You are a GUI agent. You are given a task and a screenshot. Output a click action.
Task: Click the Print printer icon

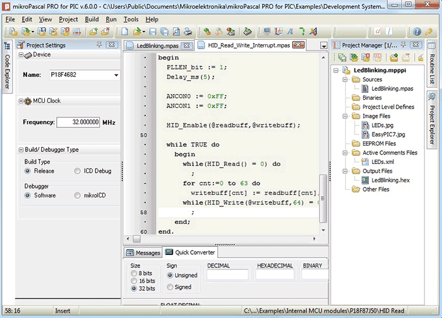pos(188,32)
